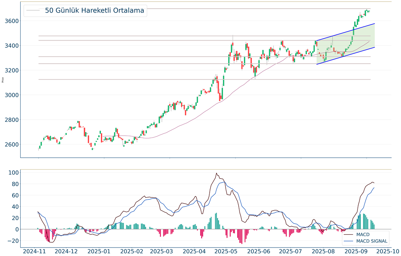The height and width of the screenshot is (256, 401).
Task: Click the 50 Günlük Hareketli Ortalama legend label
Action: pyautogui.click(x=94, y=11)
